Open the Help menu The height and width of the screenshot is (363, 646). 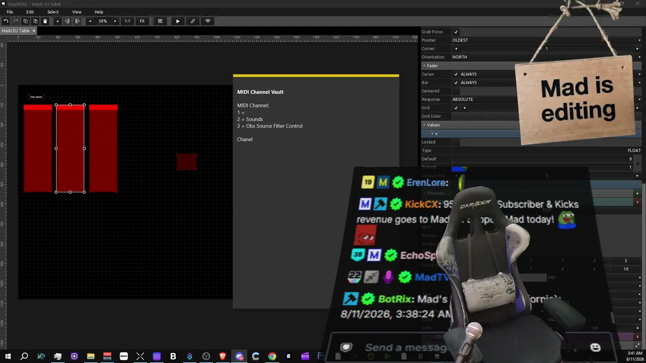pyautogui.click(x=99, y=12)
